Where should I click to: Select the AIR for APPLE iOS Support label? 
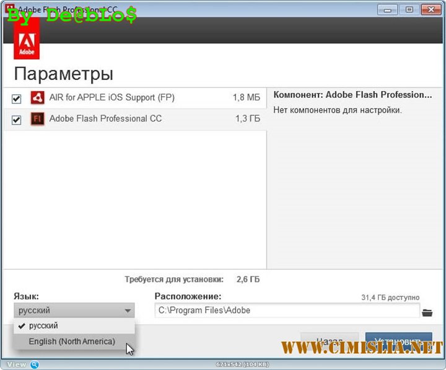[112, 98]
